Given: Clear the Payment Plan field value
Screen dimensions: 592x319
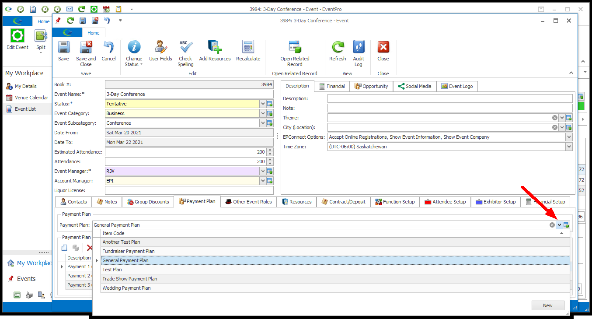Looking at the screenshot, I should [552, 225].
